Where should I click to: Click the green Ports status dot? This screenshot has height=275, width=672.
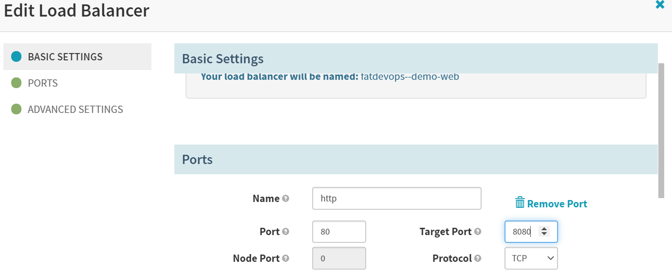coord(16,83)
